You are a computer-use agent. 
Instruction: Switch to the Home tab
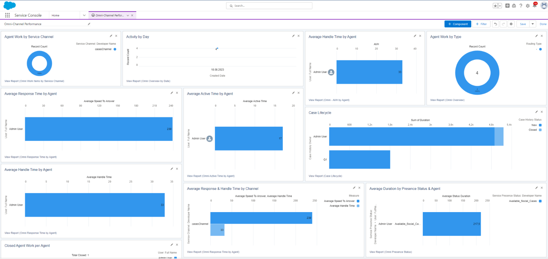(55, 15)
